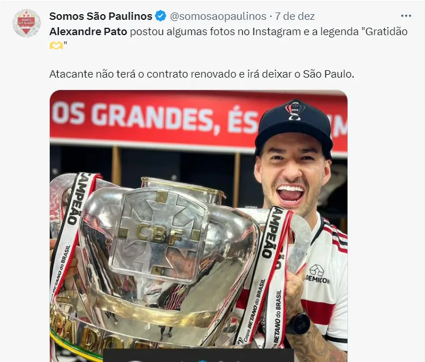Click the blue verified badge icon

[161, 16]
